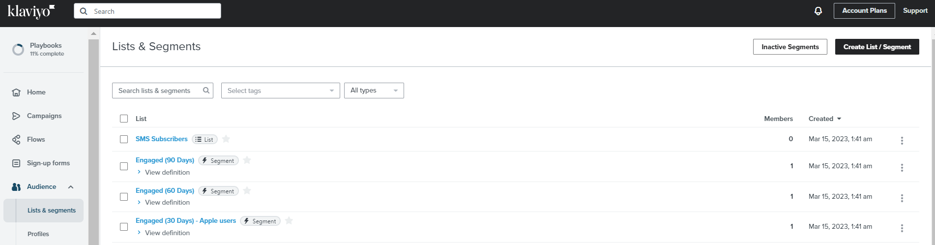Click the Playbooks progress ring icon
Image resolution: width=935 pixels, height=245 pixels.
click(18, 50)
